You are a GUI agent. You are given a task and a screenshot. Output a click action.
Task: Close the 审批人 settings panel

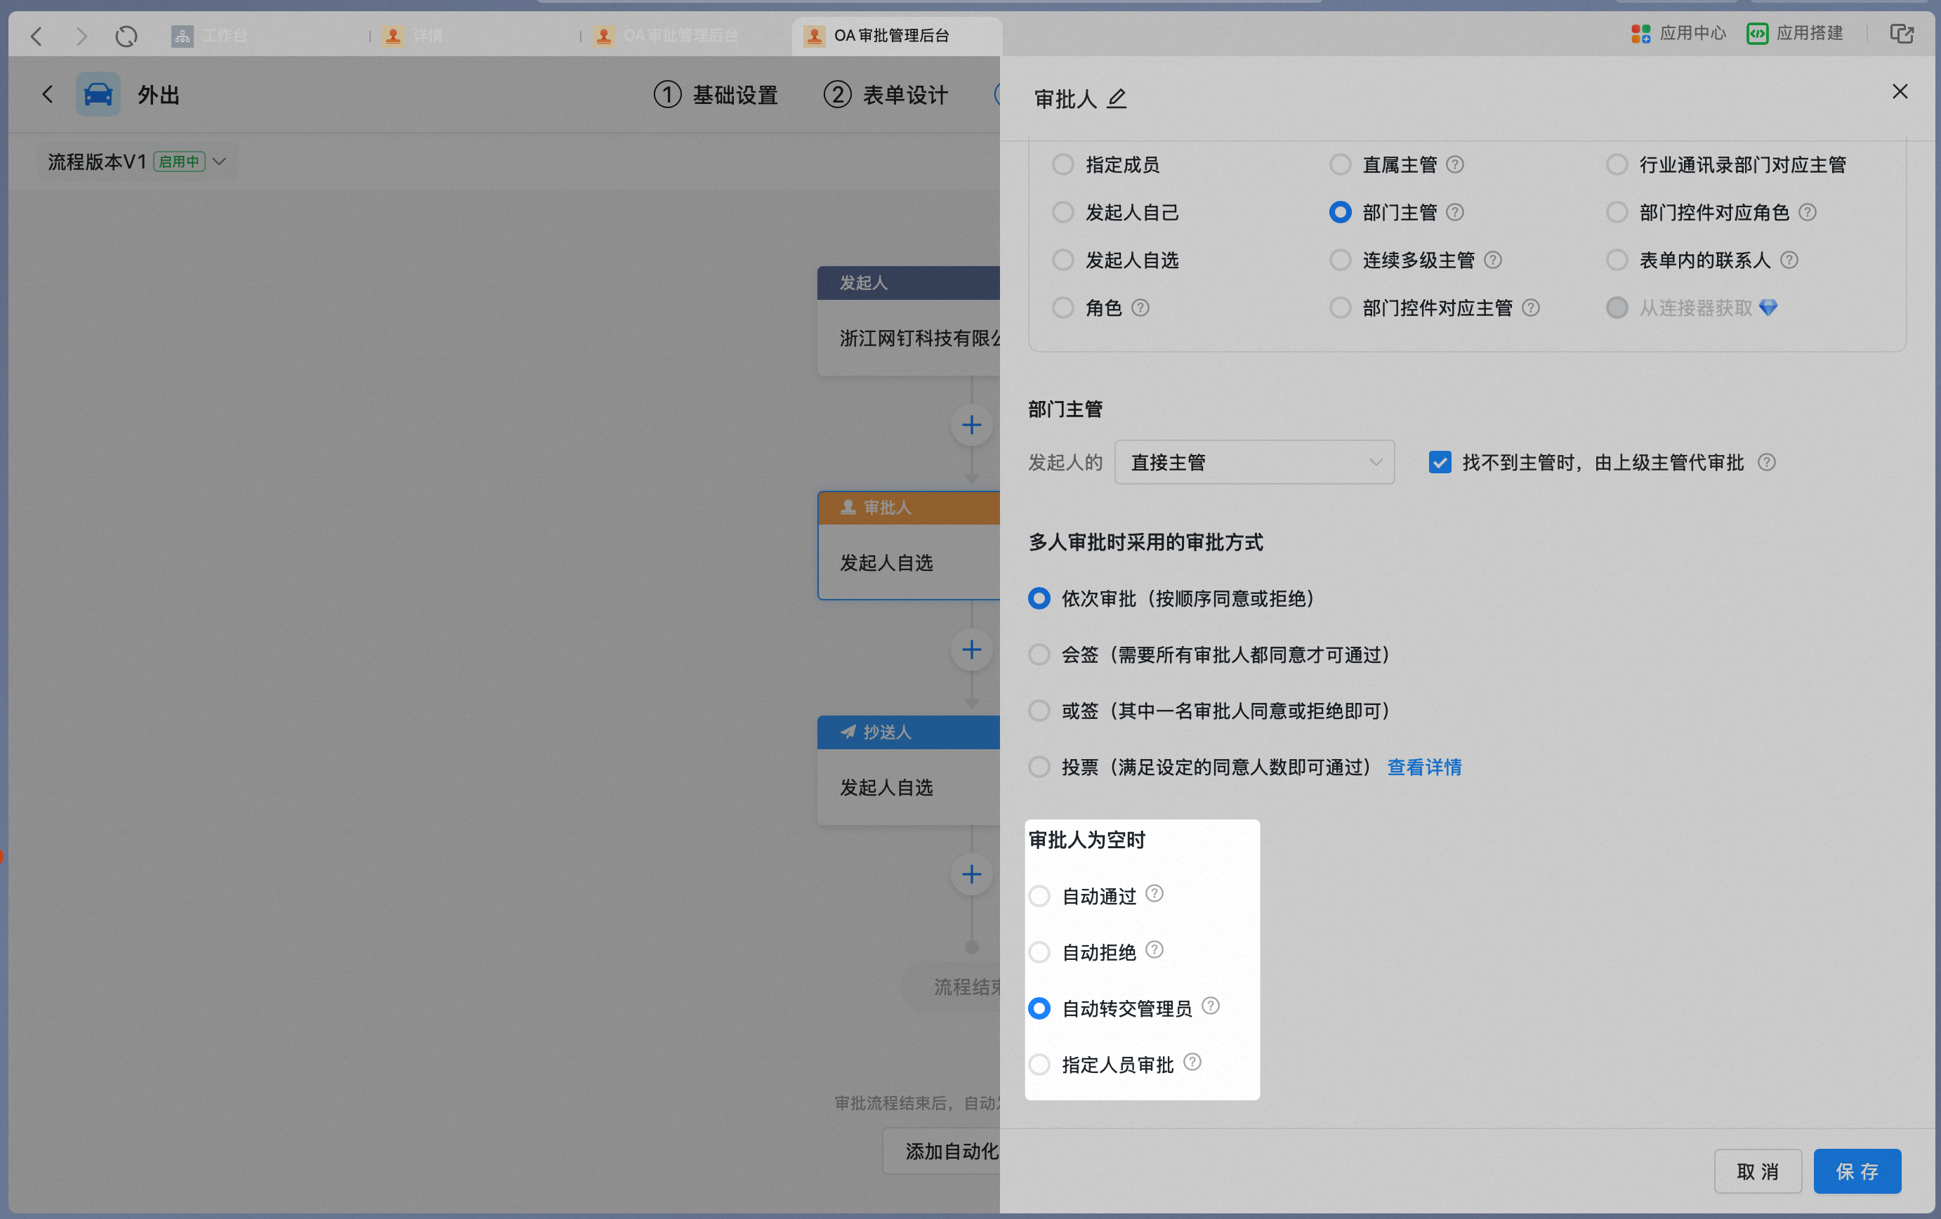tap(1900, 91)
